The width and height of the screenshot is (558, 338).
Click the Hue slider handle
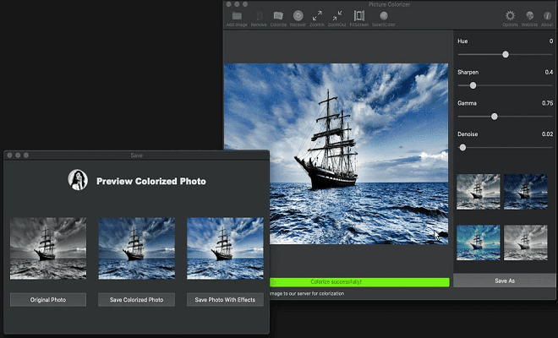[506, 54]
